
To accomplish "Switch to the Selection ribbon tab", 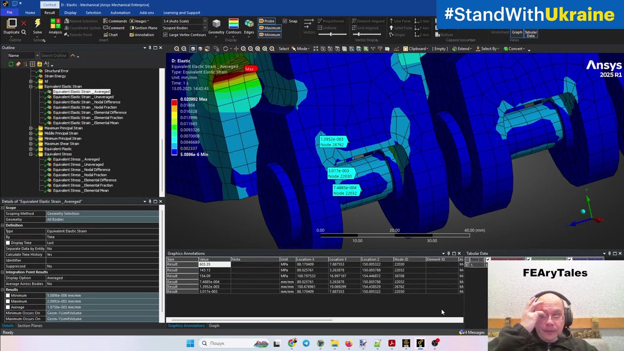I will 93,13.
